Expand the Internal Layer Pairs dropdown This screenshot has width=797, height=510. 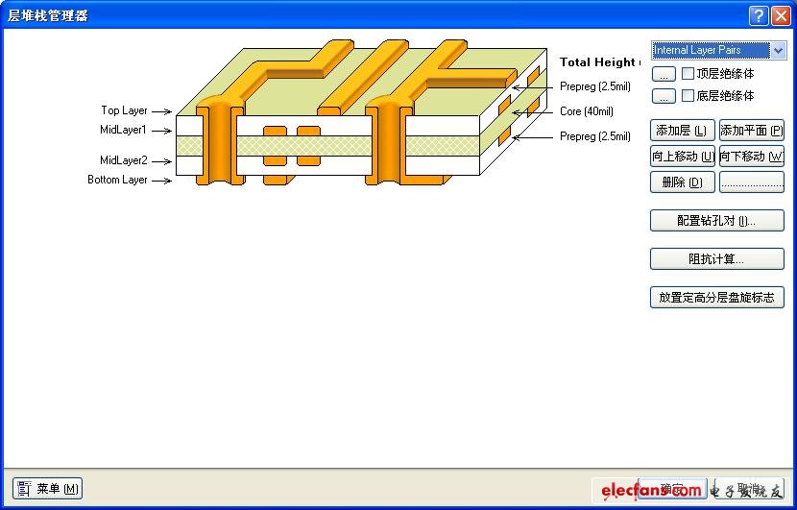(778, 51)
